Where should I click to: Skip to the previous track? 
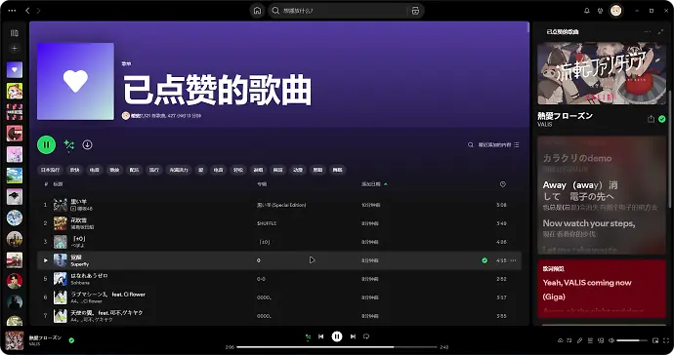click(x=320, y=336)
